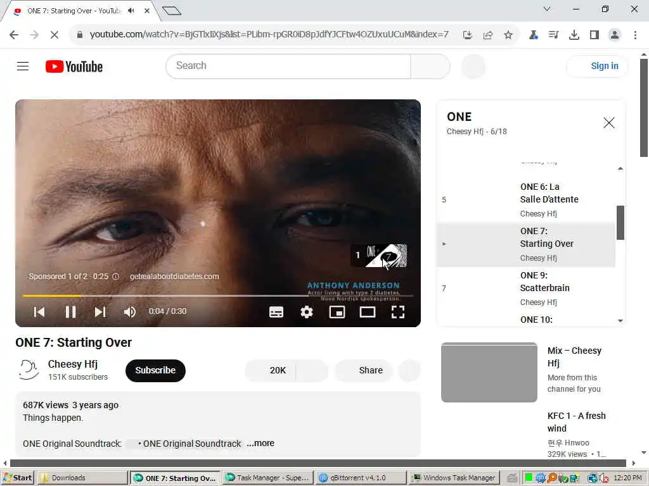Switch to Downloads taskbar window
Screen dimensions: 649x486
[x=82, y=478]
